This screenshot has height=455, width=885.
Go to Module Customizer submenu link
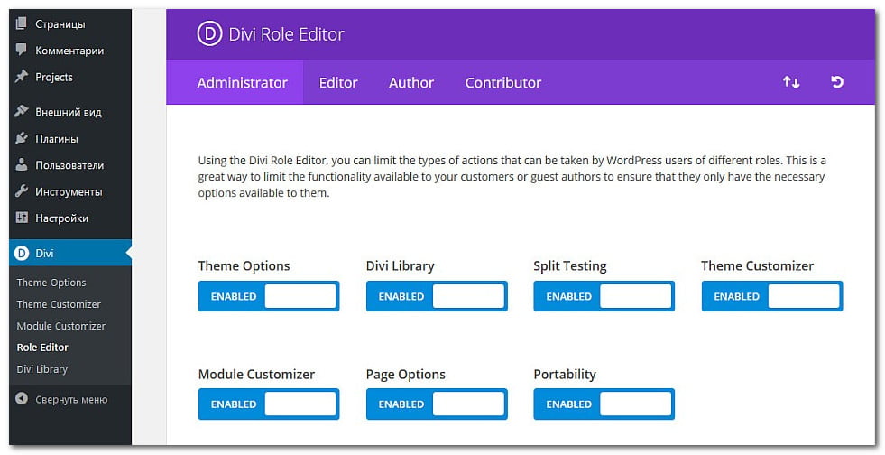click(x=61, y=326)
